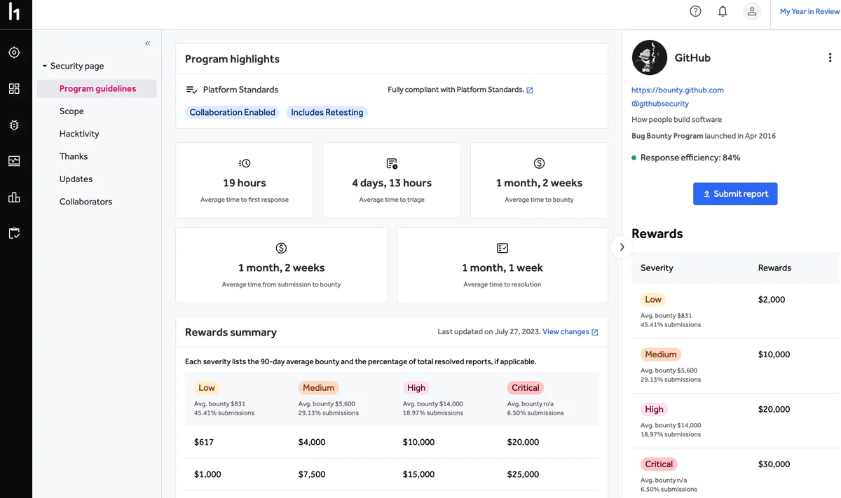
Task: Click the green response efficiency status dot
Action: pos(634,158)
